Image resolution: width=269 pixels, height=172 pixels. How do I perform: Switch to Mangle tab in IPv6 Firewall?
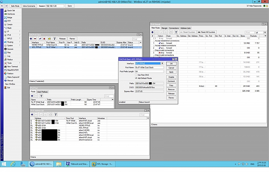click(164, 28)
